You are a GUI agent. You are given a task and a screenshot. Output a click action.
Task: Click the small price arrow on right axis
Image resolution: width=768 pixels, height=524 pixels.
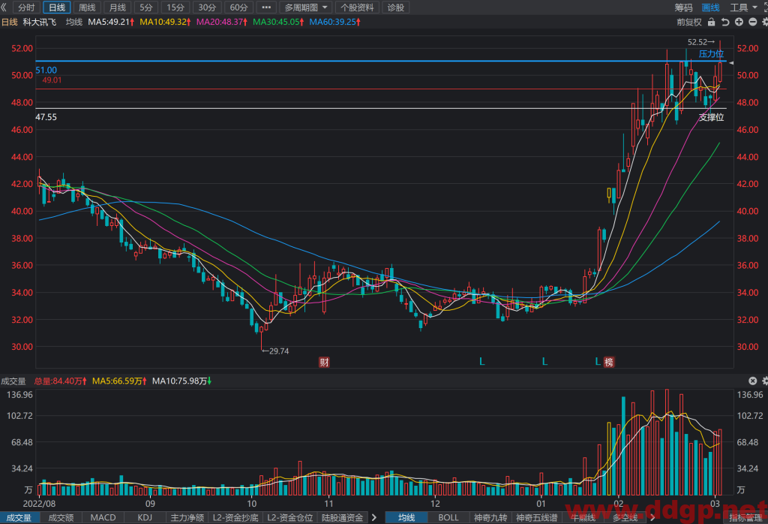tap(731, 63)
